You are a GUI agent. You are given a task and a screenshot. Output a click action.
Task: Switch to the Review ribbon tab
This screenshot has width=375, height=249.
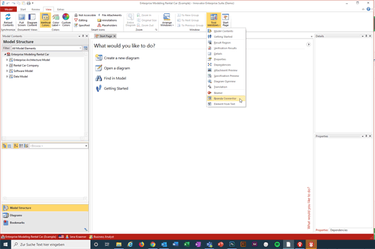pos(36,9)
